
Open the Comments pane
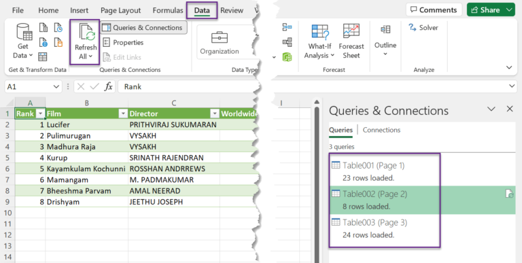tap(434, 10)
